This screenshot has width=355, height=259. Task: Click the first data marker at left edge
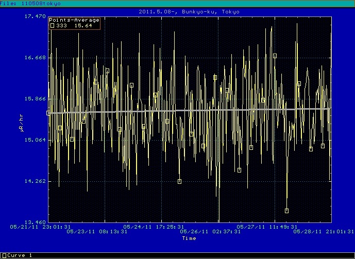tap(48, 113)
